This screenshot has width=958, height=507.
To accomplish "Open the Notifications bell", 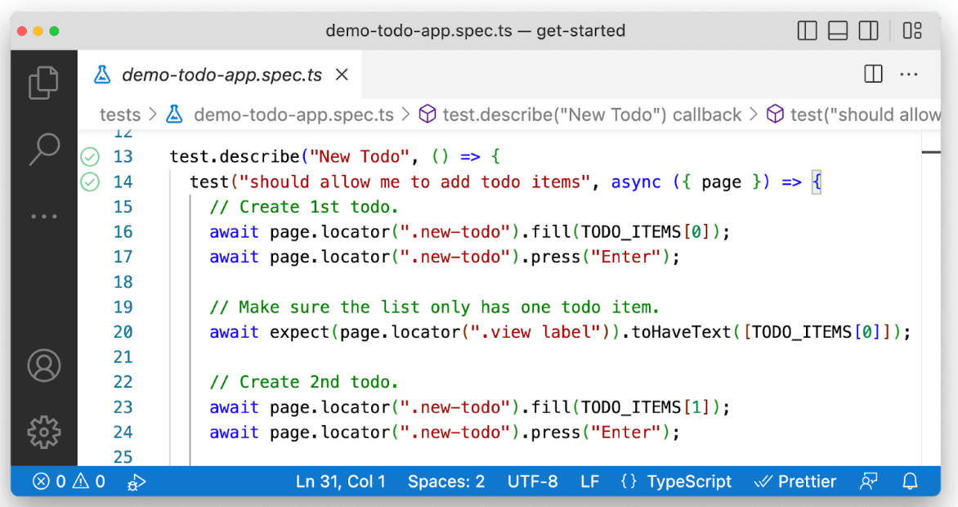I will [x=910, y=481].
